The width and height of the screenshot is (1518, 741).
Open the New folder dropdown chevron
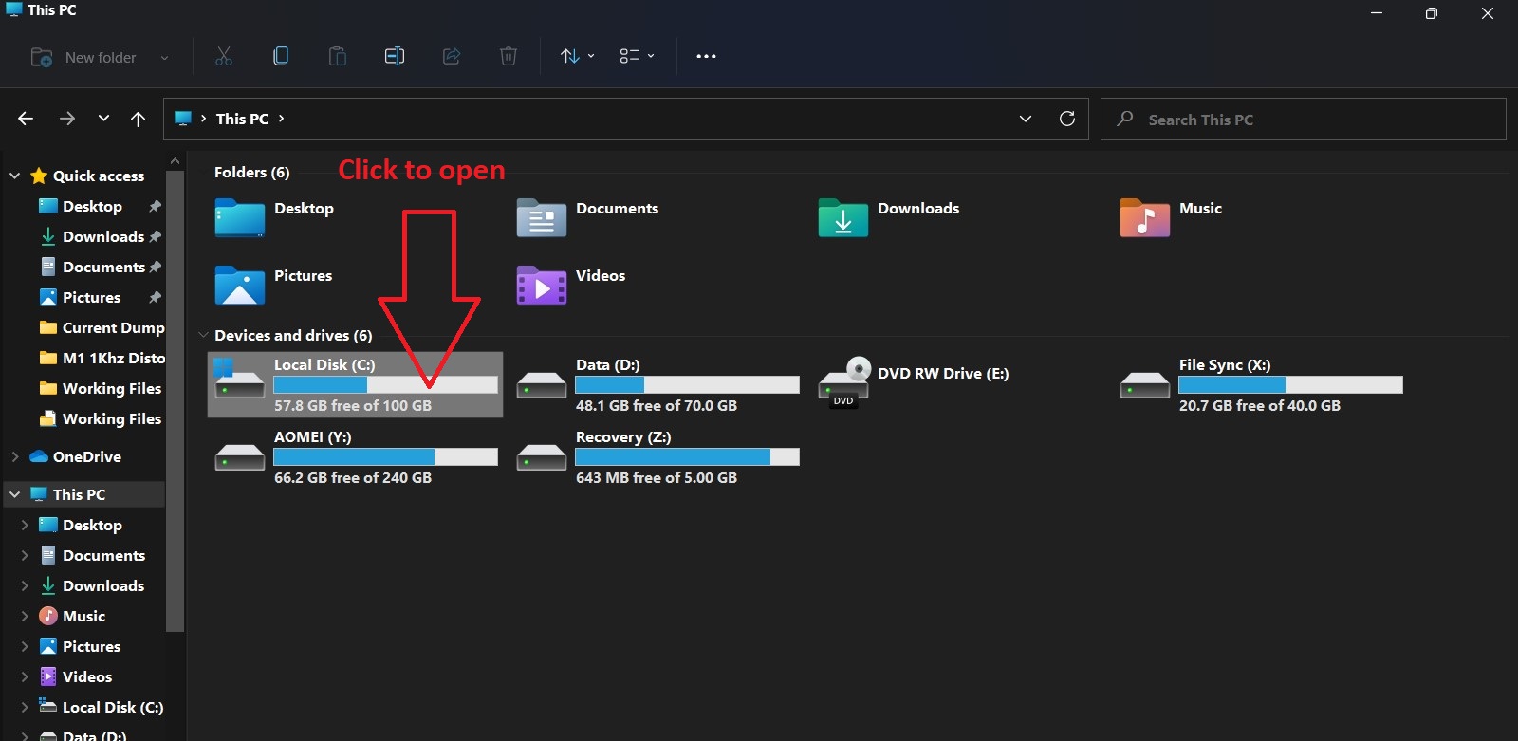click(x=164, y=58)
